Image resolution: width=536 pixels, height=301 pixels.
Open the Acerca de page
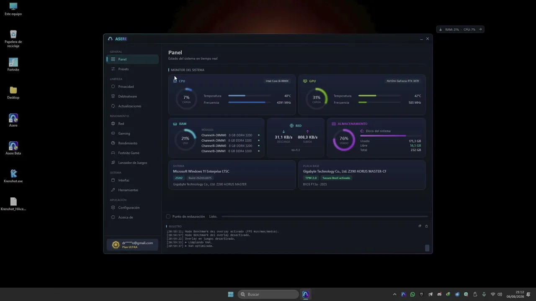(132, 217)
